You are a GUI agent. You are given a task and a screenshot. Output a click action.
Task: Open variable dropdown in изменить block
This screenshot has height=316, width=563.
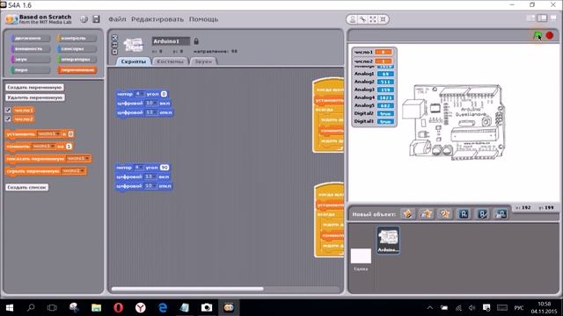(44, 147)
